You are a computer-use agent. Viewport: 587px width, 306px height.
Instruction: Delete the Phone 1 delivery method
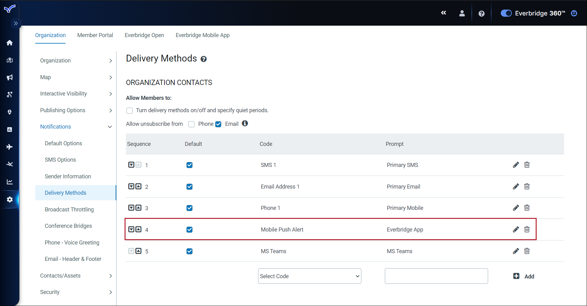pos(527,208)
